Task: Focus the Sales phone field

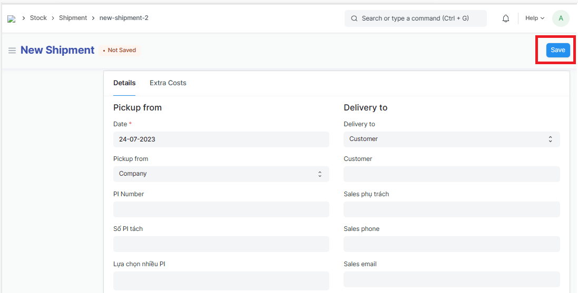Action: (x=451, y=244)
